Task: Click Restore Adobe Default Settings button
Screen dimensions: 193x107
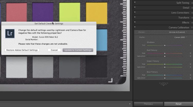Action: coord(22,50)
